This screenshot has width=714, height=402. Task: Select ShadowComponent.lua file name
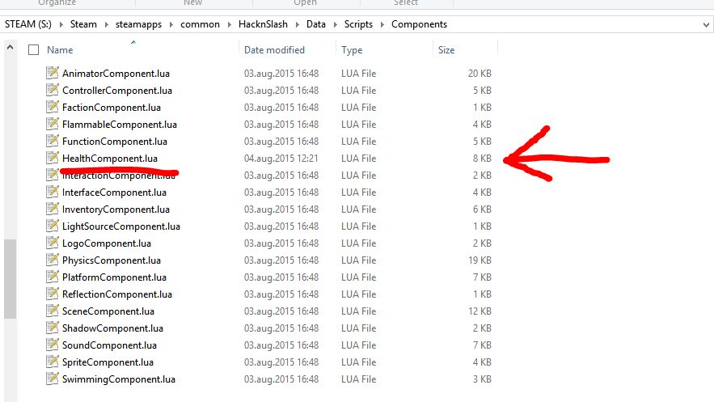pyautogui.click(x=112, y=328)
